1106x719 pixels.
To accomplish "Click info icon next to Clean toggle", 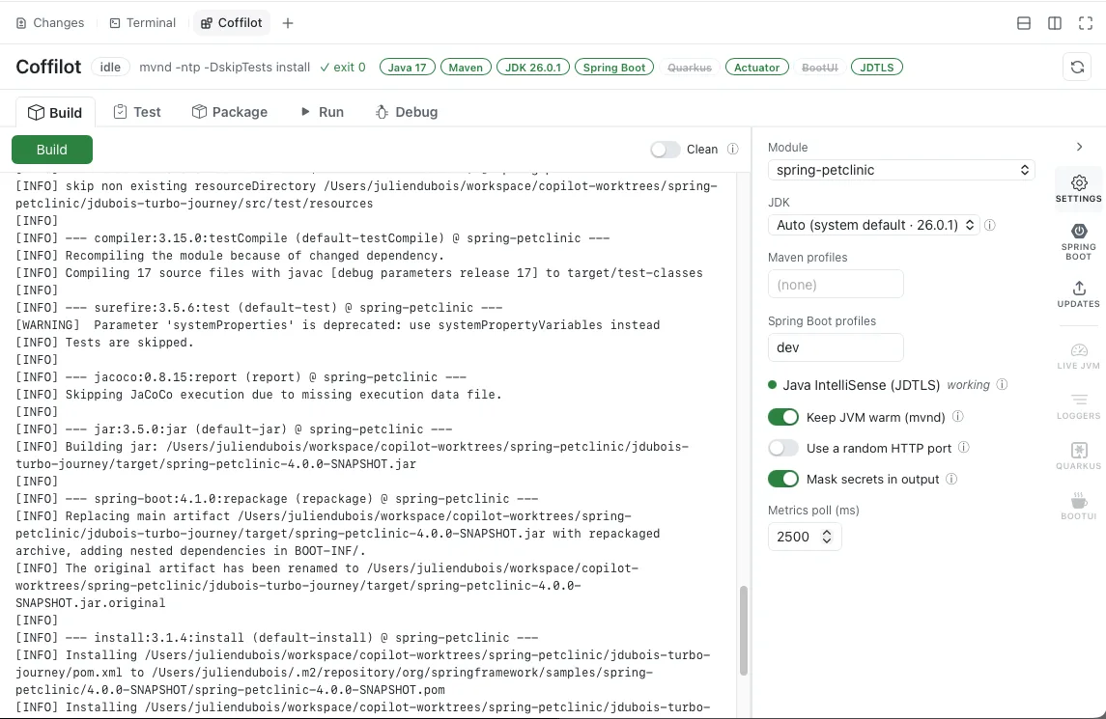I will [x=733, y=149].
